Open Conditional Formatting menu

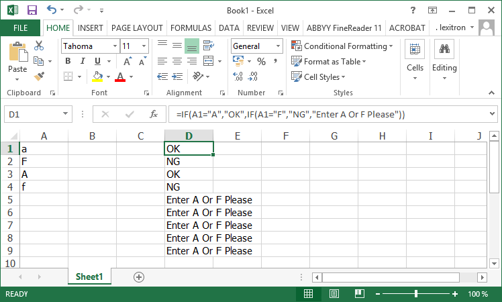pos(342,46)
